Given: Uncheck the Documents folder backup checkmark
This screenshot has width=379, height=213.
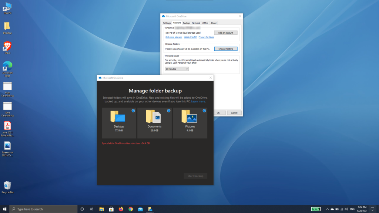Looking at the screenshot, I should click(169, 111).
